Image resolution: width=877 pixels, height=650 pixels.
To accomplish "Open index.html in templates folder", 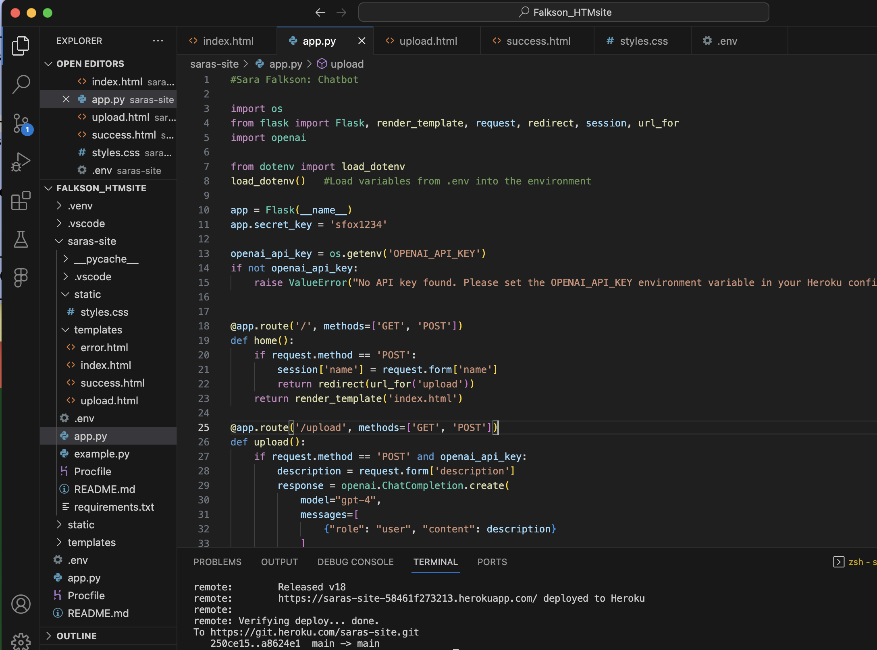I will (109, 365).
